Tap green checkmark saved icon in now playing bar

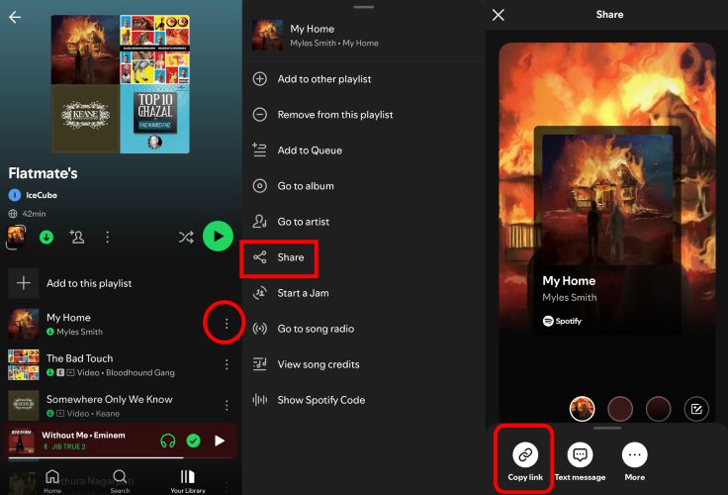193,441
